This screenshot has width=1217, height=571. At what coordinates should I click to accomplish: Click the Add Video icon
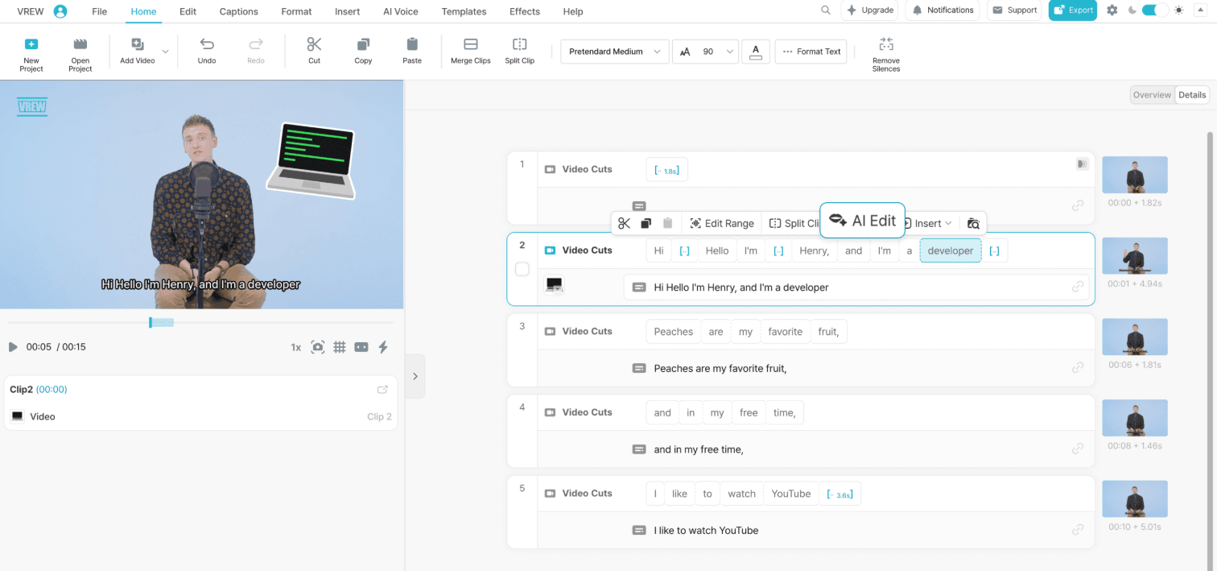click(x=138, y=44)
